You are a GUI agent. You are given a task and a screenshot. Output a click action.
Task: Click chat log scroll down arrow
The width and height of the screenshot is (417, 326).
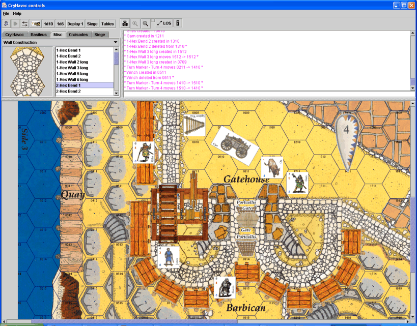(x=412, y=88)
